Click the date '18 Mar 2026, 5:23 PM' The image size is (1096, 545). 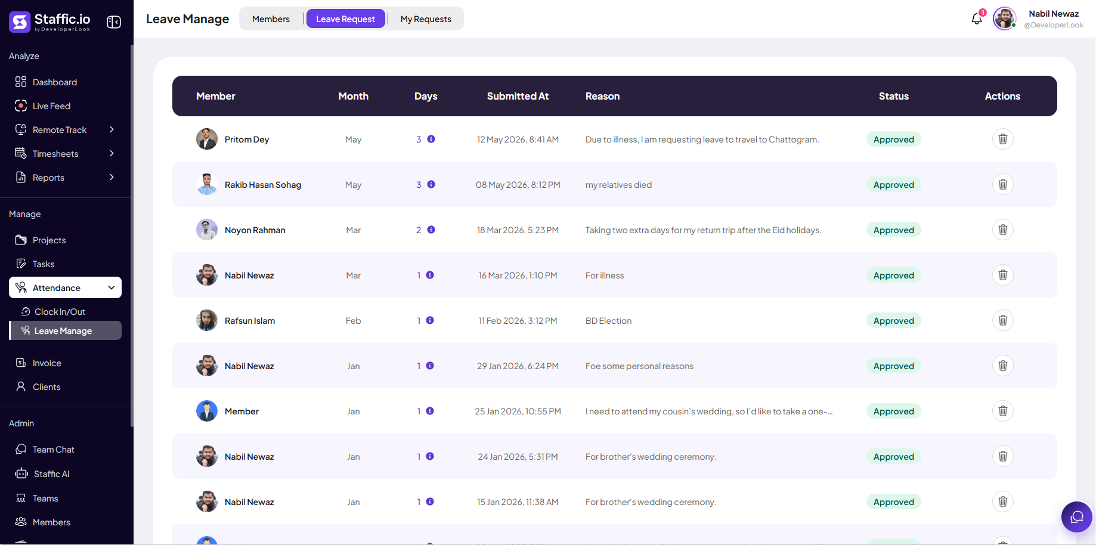(518, 230)
